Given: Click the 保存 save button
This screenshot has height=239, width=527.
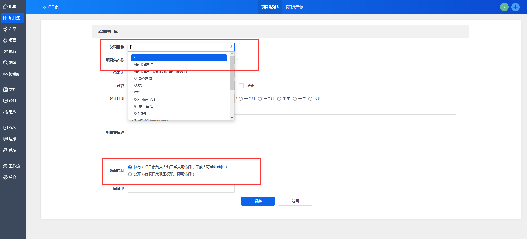Looking at the screenshot, I should coord(258,201).
